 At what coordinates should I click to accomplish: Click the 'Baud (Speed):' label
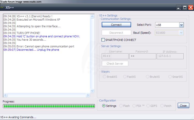(x=142, y=33)
